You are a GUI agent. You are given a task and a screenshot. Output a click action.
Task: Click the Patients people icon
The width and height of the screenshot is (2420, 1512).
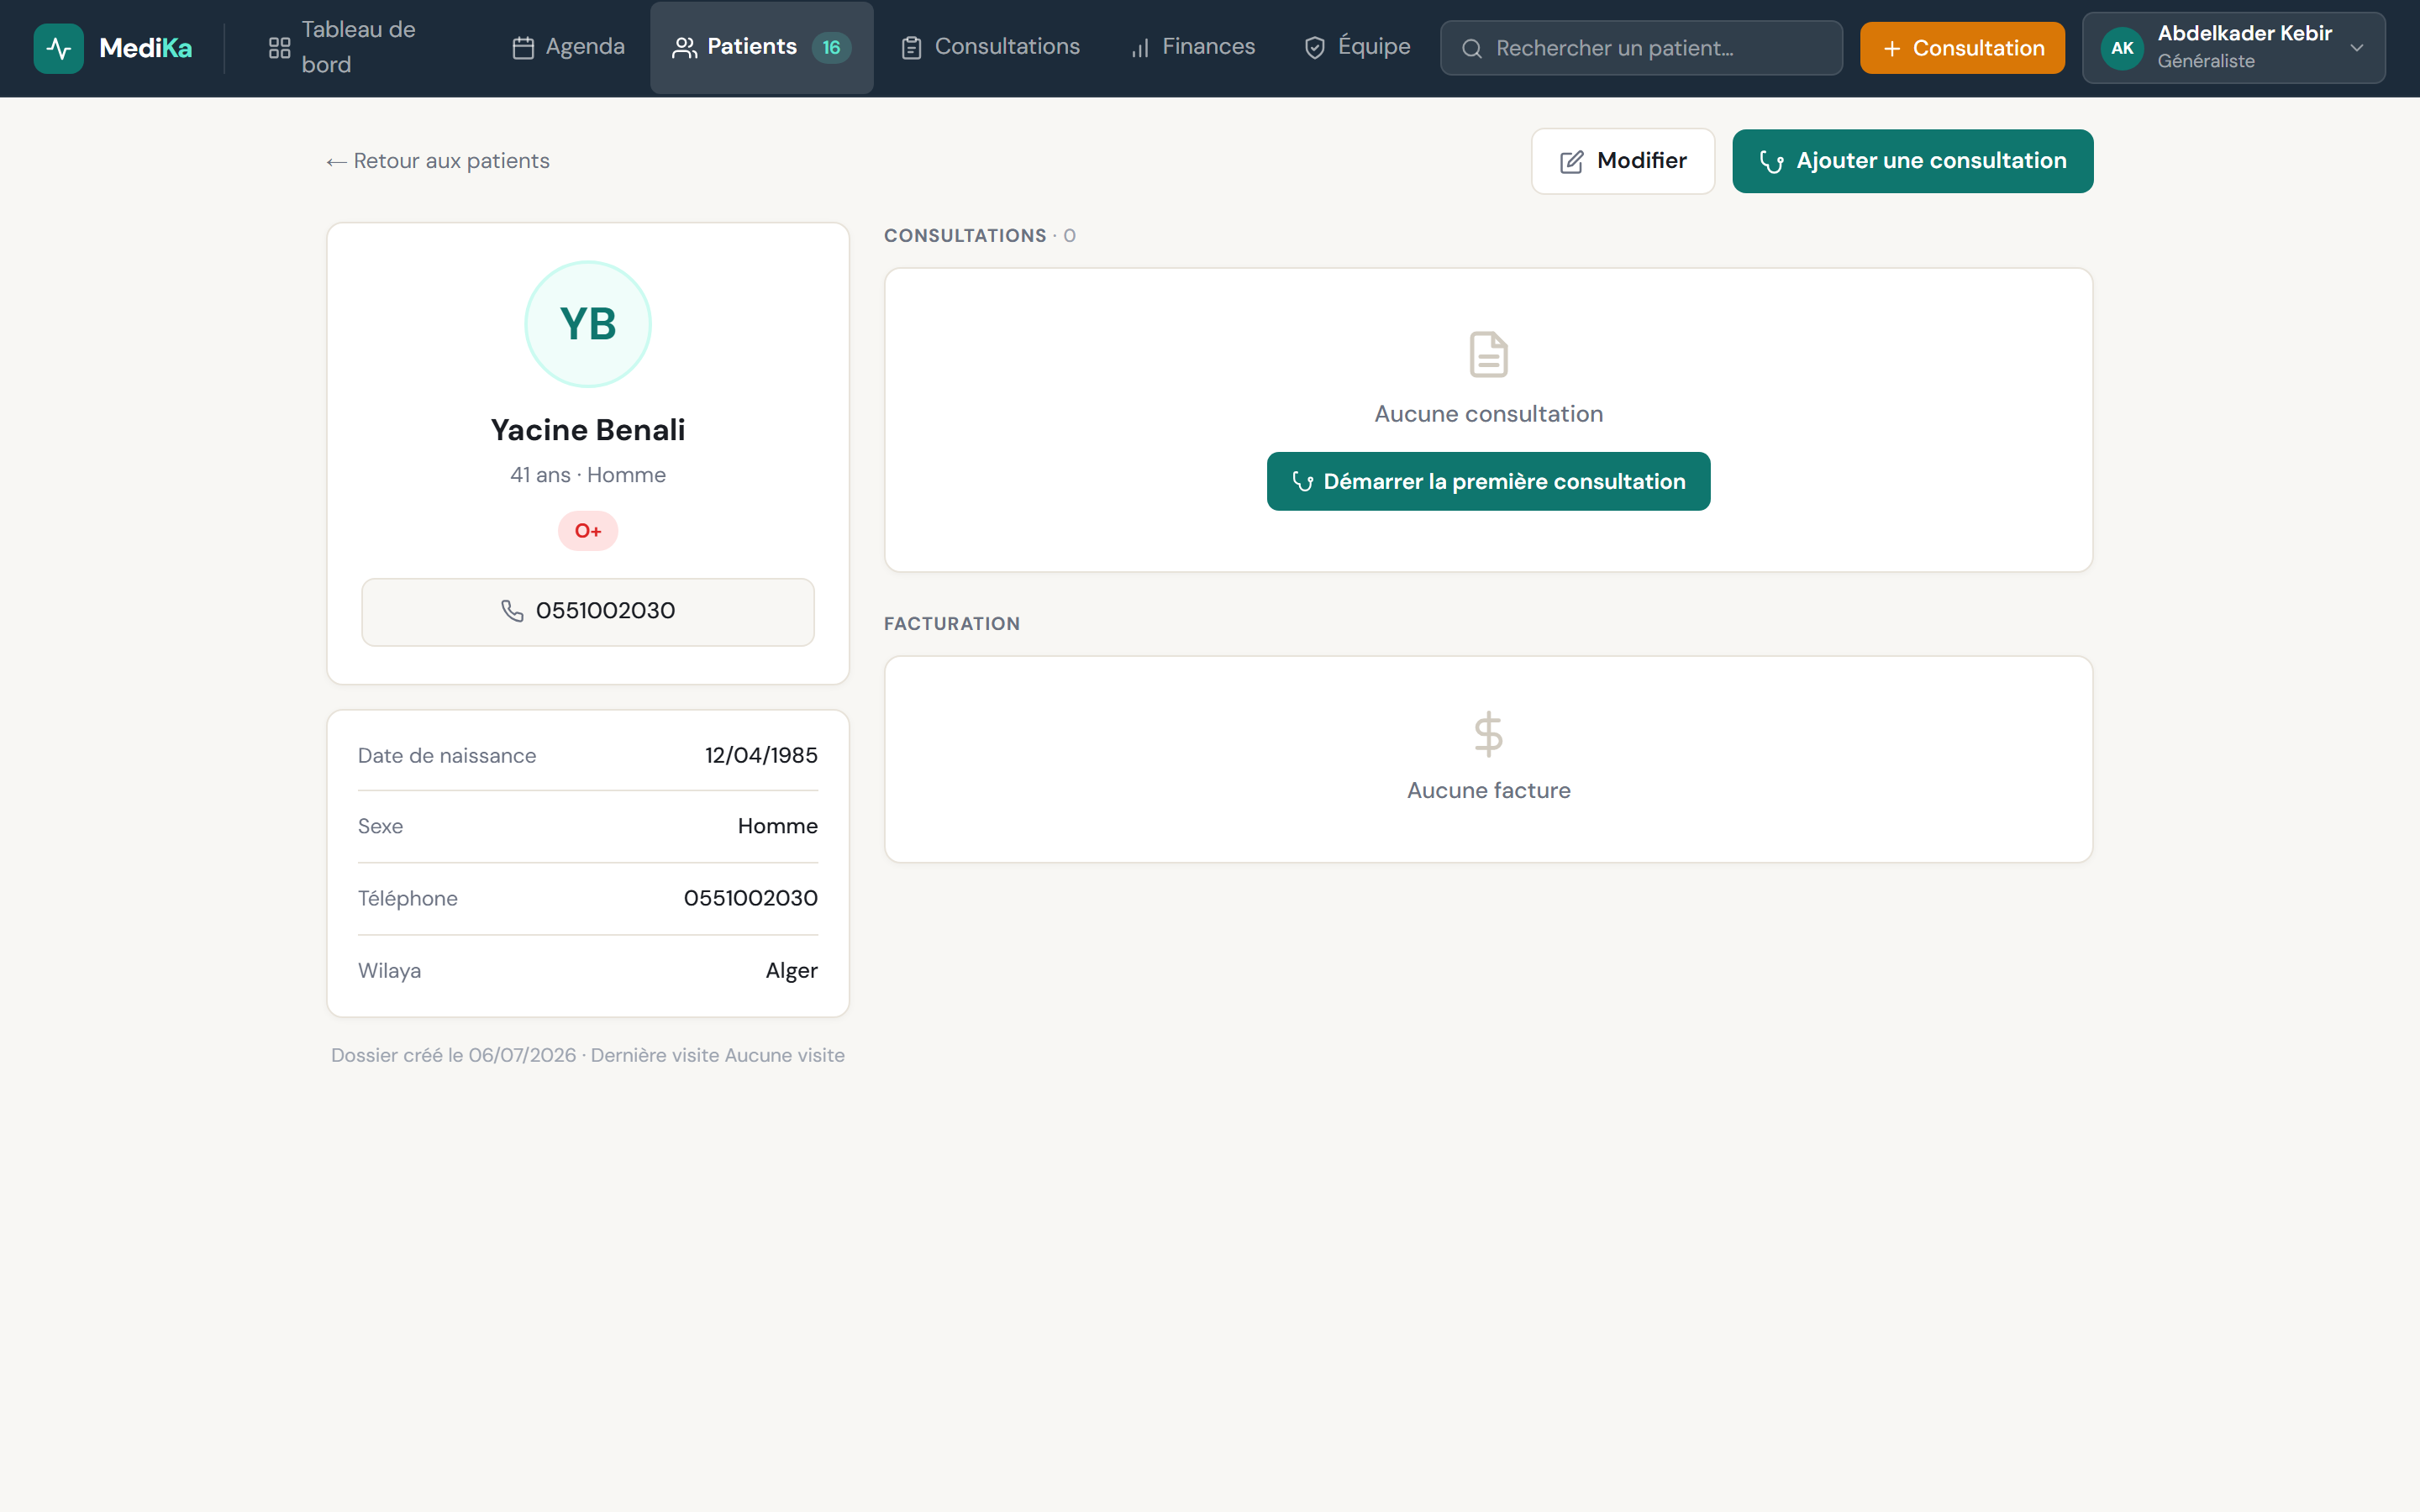pyautogui.click(x=684, y=48)
